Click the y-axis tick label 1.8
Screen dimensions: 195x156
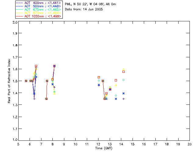(15, 45)
